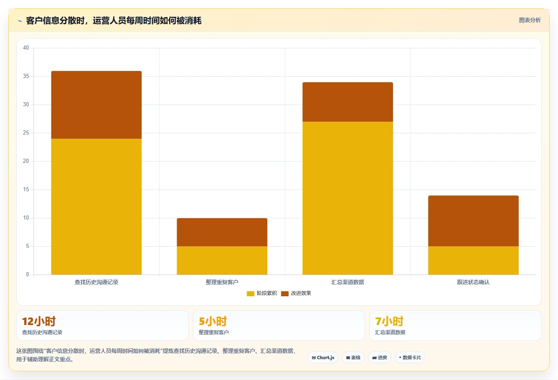558x380 pixels.
Task: Click brown bar segment for 汇总渠道数据
Action: 348,102
